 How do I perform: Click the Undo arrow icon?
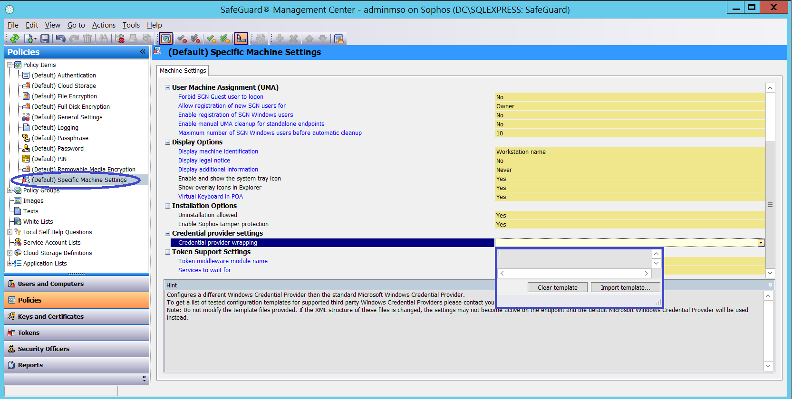60,38
